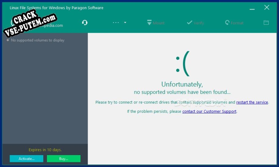Click the Activate... button

[x=27, y=158]
